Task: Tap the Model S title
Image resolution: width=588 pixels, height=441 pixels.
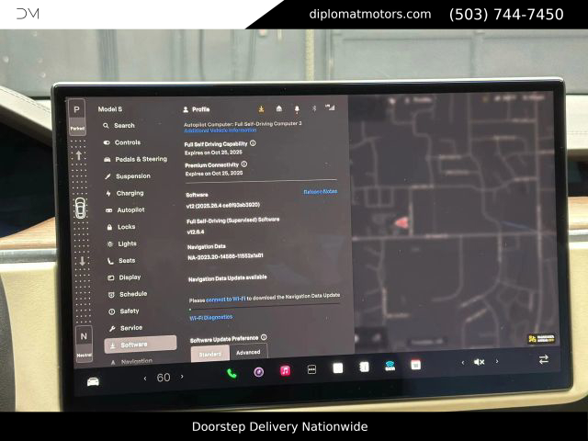Action: 110,109
